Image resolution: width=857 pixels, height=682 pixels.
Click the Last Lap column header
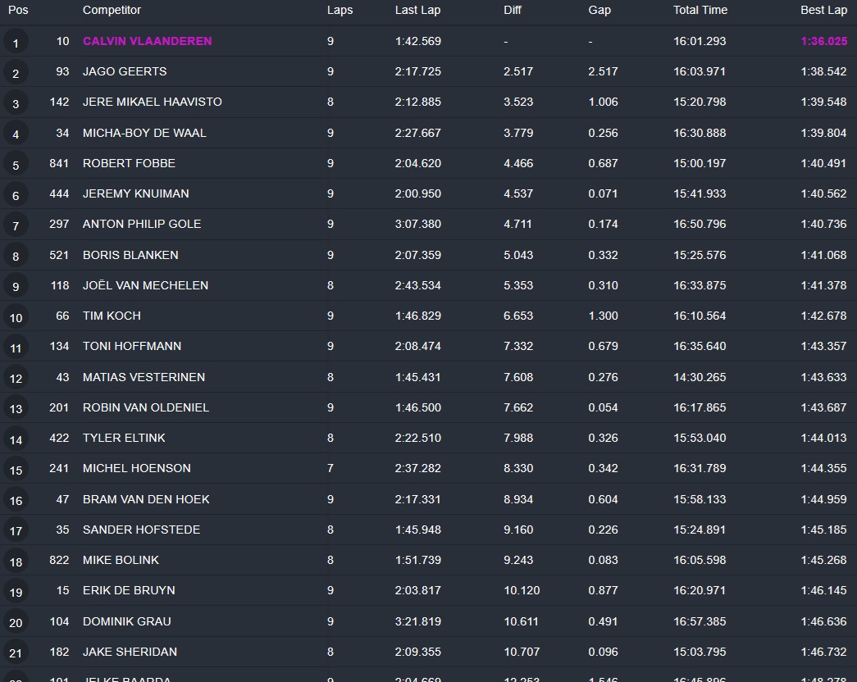[417, 10]
